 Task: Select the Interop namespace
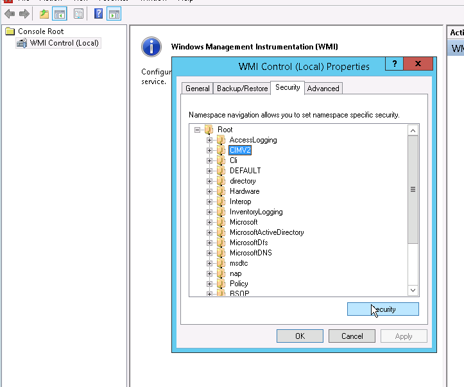[240, 202]
